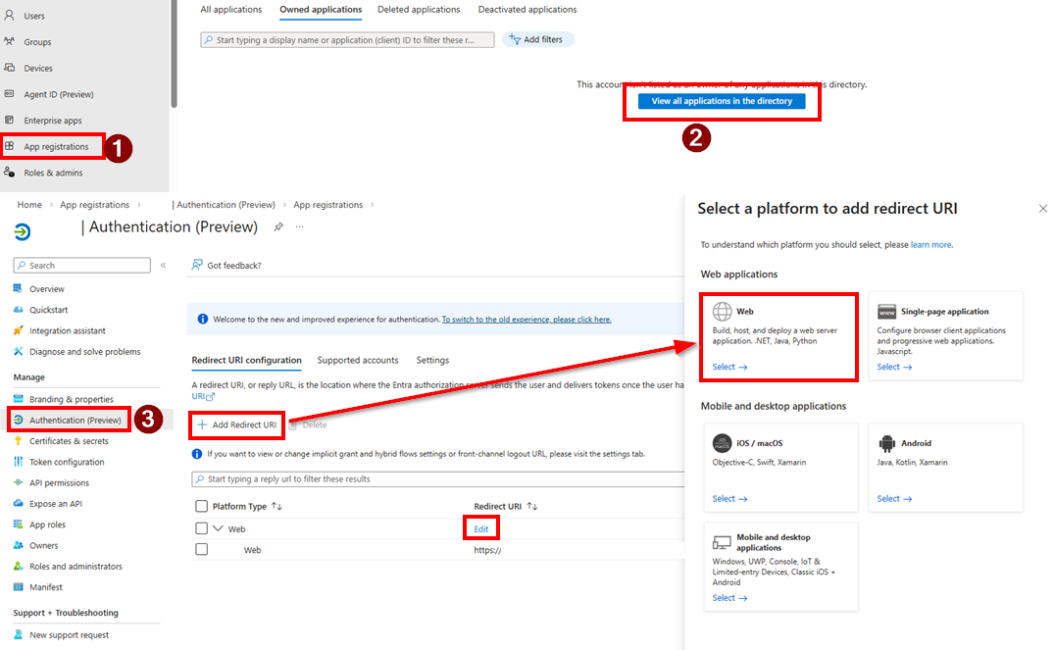Click the Diagnose and solve problems icon
The width and height of the screenshot is (1054, 650).
point(19,351)
